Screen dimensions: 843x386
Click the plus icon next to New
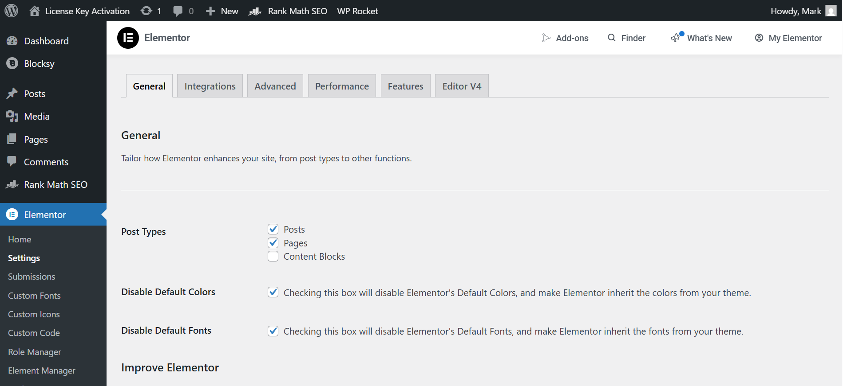210,11
